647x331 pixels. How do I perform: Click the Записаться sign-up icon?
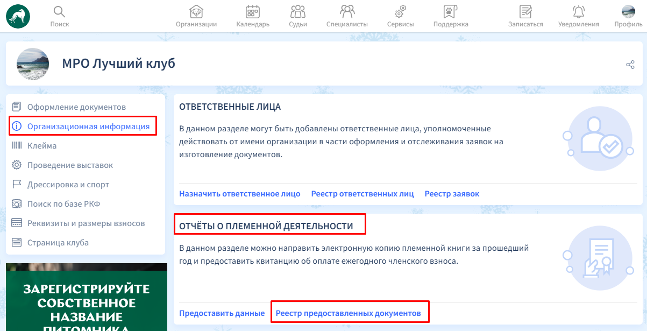[x=525, y=11]
